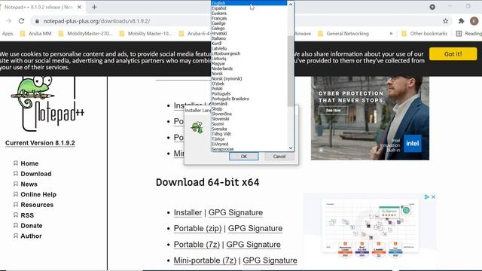This screenshot has height=271, width=482.
Task: Open the Online Help sidebar link
Action: click(38, 194)
